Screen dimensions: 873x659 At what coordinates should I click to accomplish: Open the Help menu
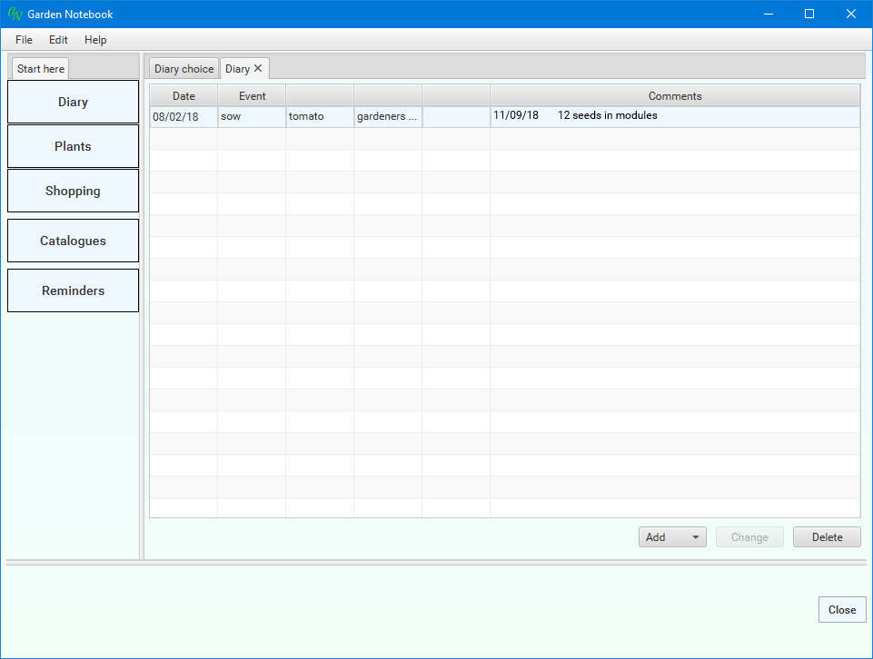95,40
